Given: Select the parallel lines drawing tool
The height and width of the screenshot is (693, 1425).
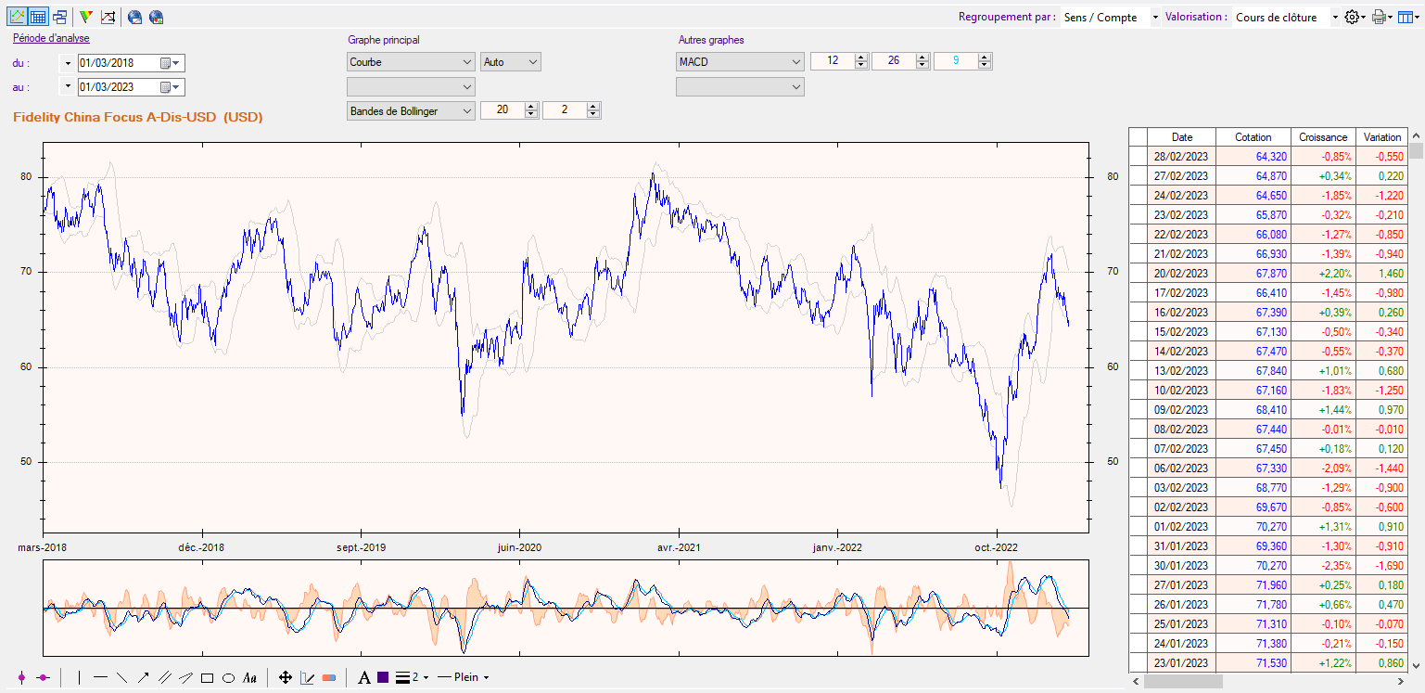Looking at the screenshot, I should pyautogui.click(x=164, y=678).
